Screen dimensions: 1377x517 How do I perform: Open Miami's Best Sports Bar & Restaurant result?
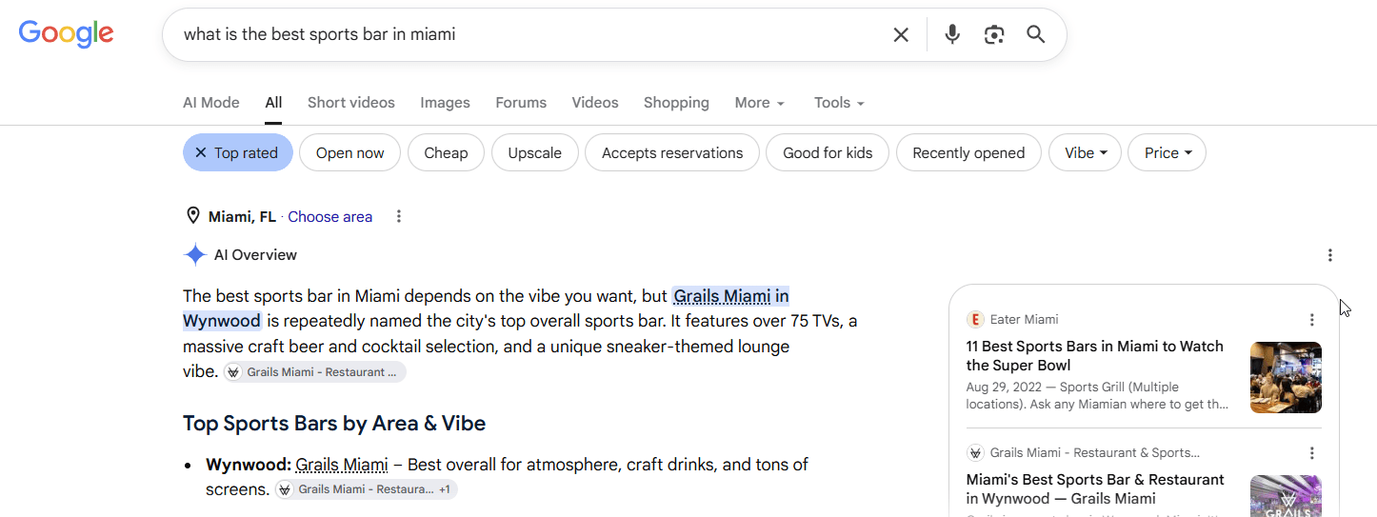tap(1095, 489)
